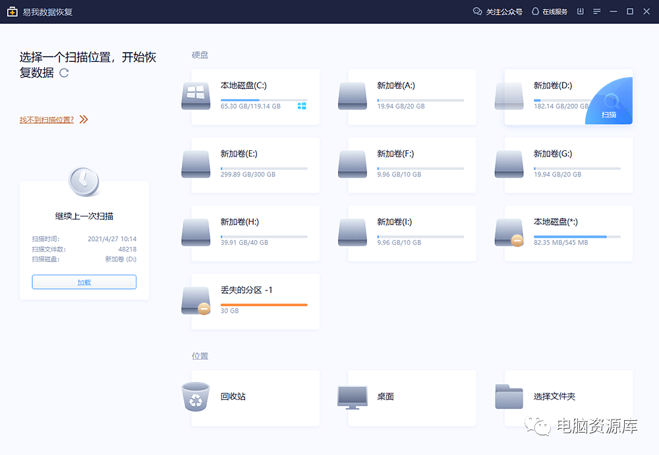The image size is (659, 455).
Task: Click the 选择文件夹 folder icon
Action: [x=509, y=396]
